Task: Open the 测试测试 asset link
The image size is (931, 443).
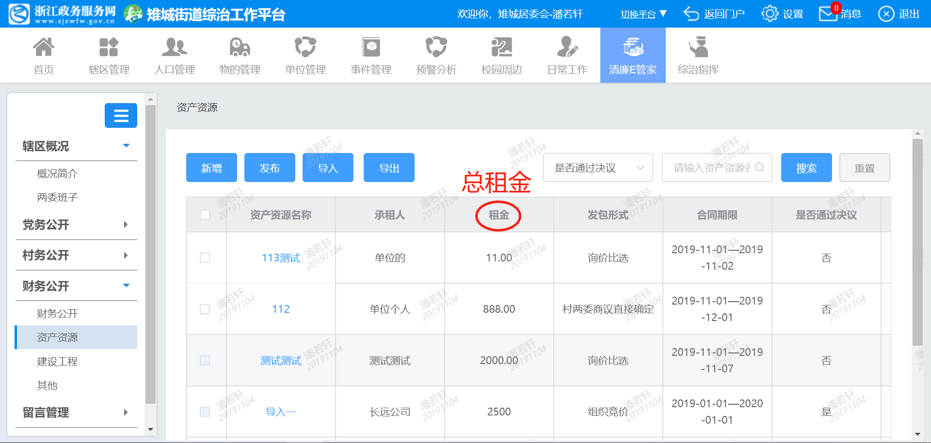Action: 281,361
